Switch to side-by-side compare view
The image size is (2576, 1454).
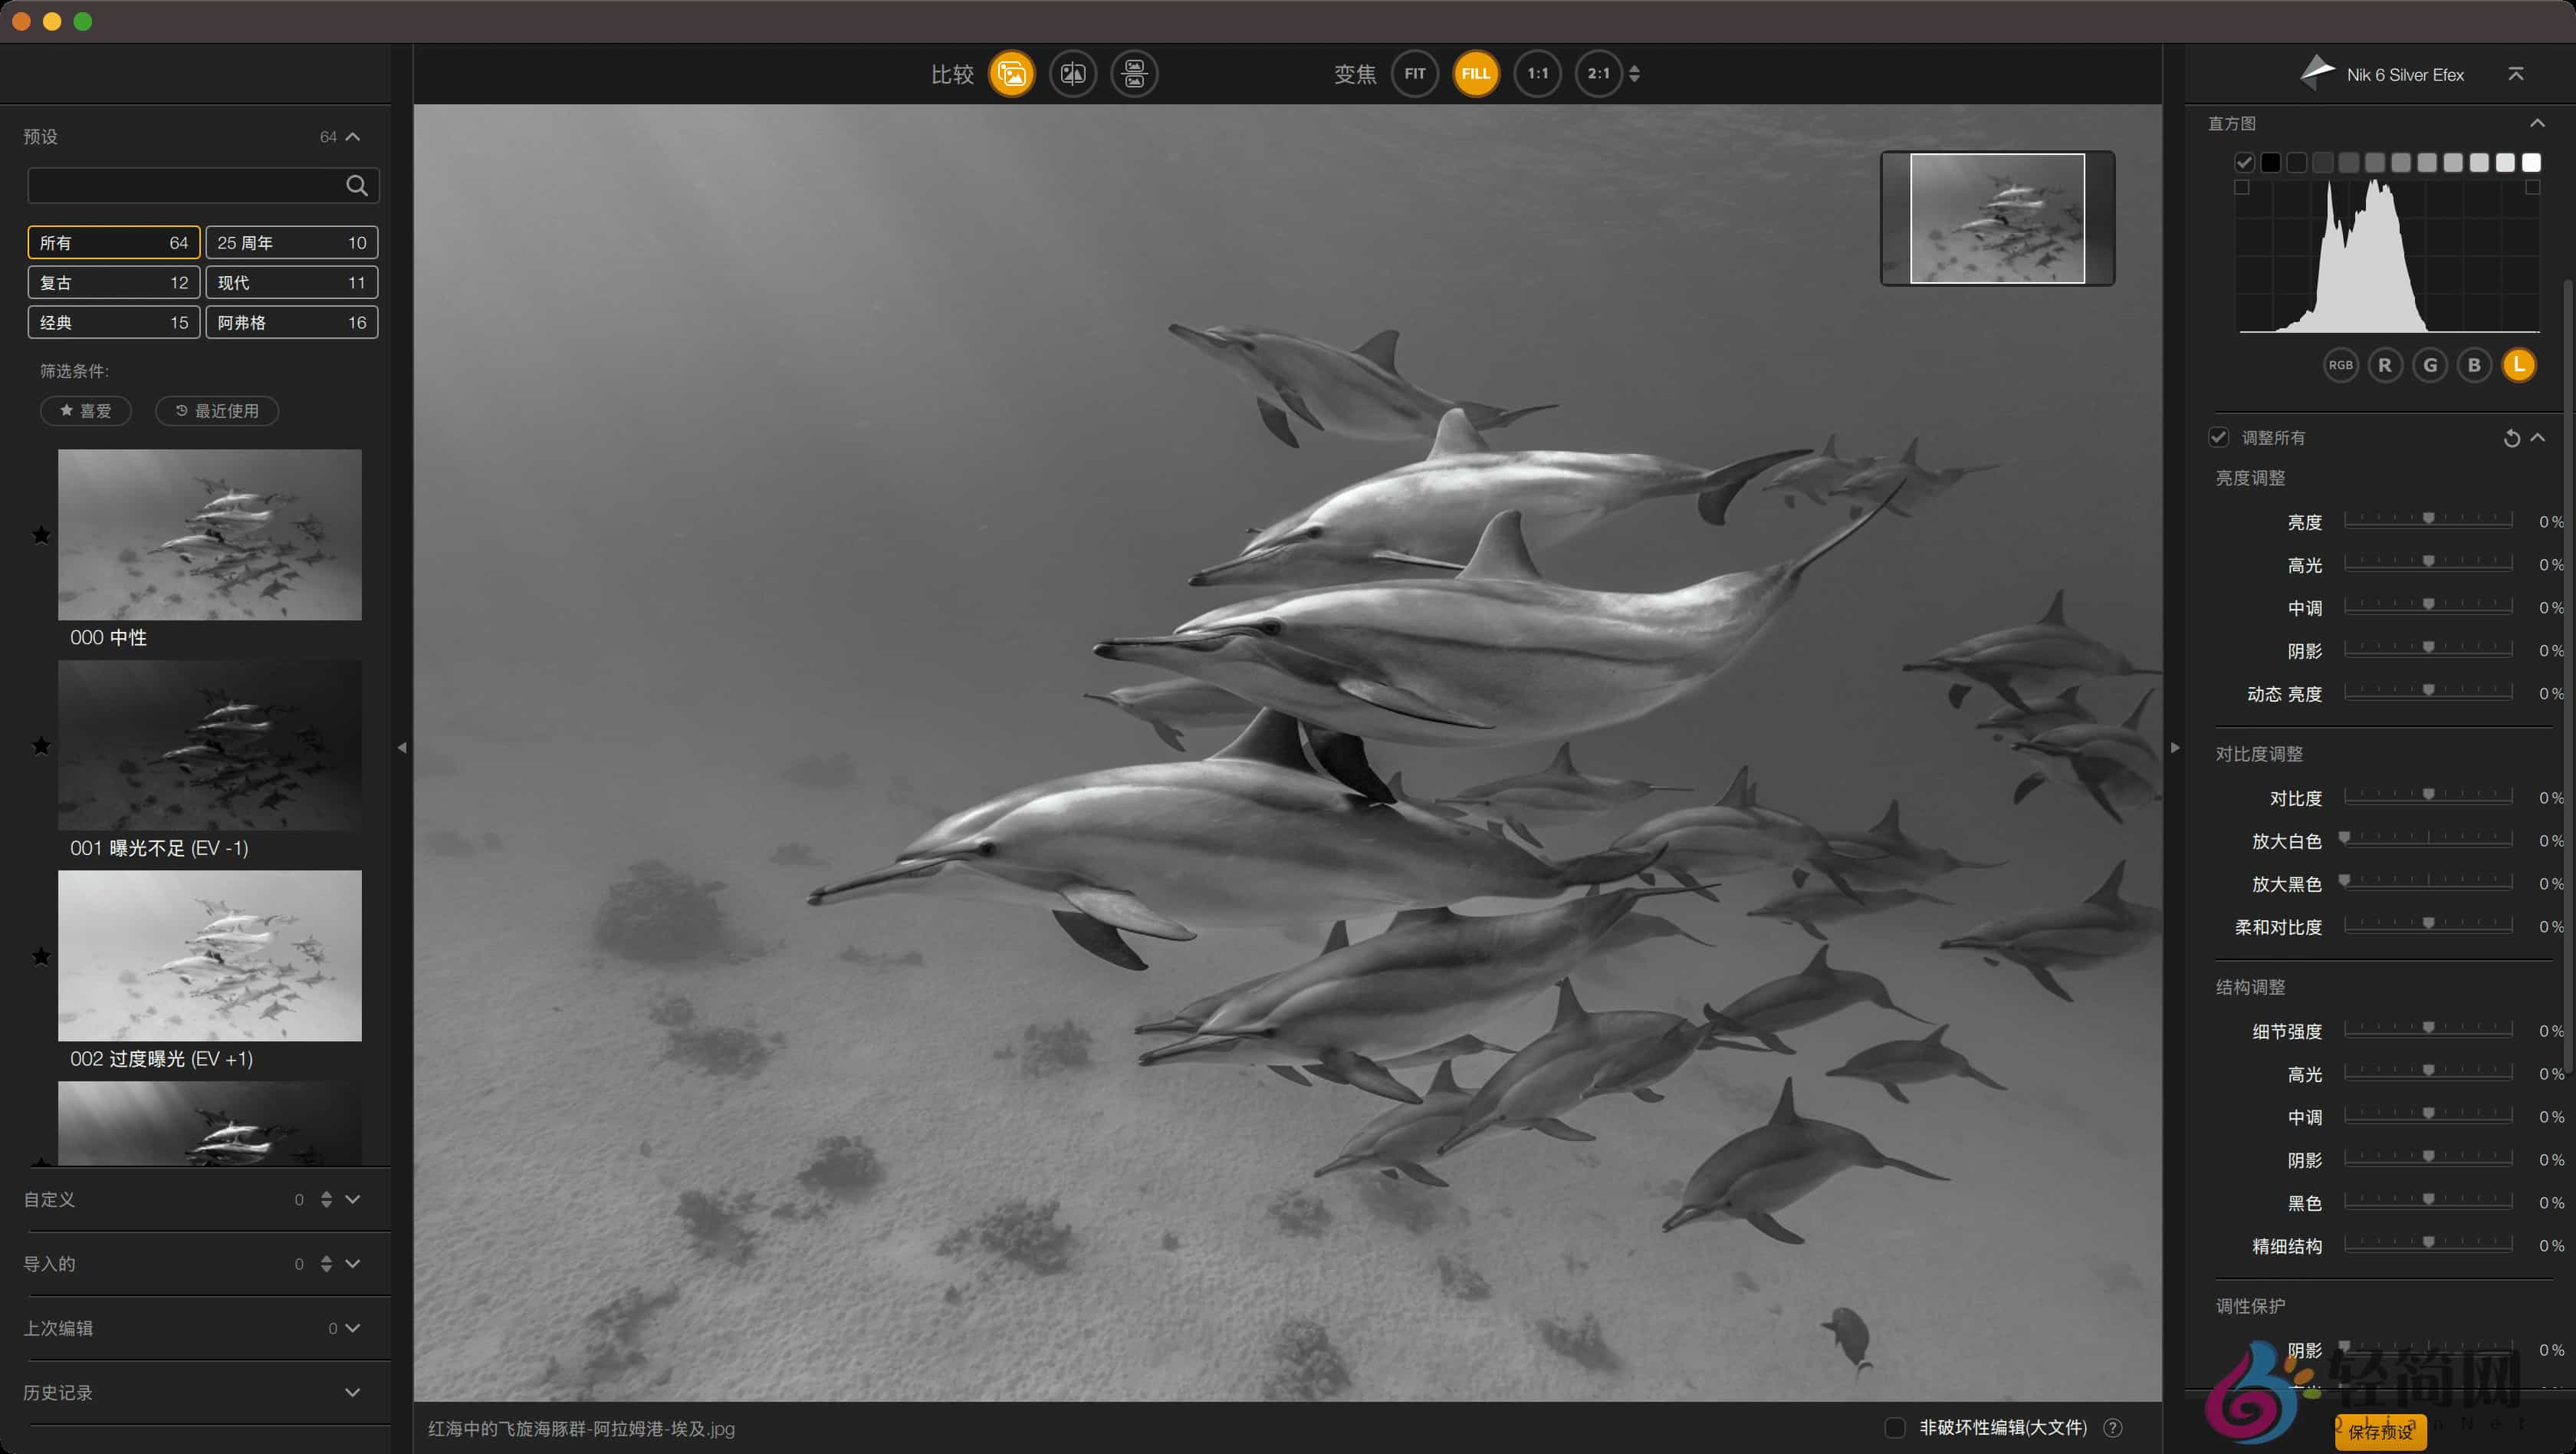(x=1134, y=74)
